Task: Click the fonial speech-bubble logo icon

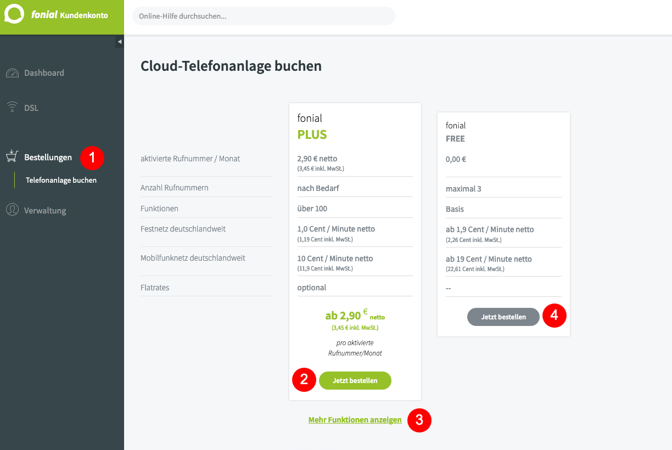Action: [14, 15]
